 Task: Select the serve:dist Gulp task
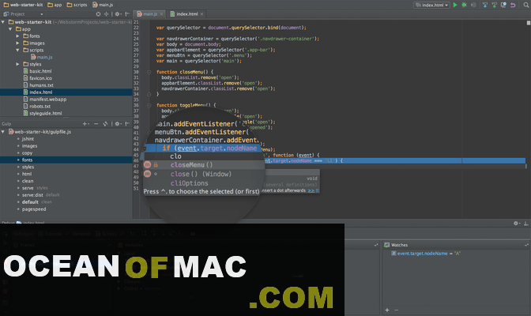click(x=32, y=195)
